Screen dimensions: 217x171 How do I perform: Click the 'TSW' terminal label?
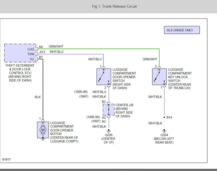31,54
